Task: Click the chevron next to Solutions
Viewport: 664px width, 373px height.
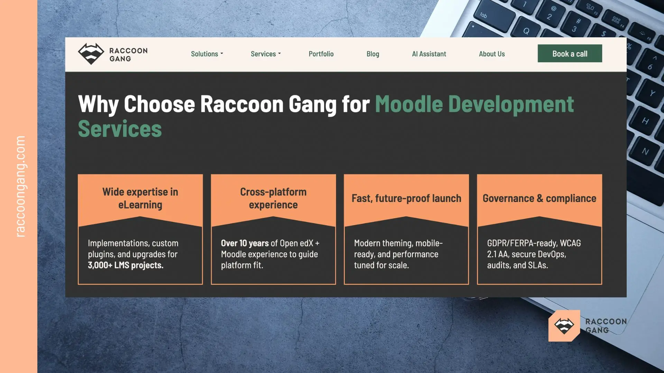Action: pos(222,54)
